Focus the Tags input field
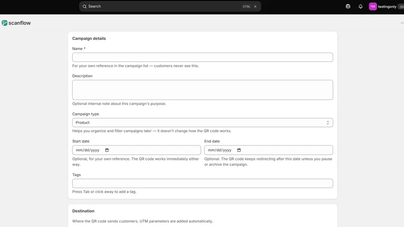The image size is (404, 227). tap(203, 183)
